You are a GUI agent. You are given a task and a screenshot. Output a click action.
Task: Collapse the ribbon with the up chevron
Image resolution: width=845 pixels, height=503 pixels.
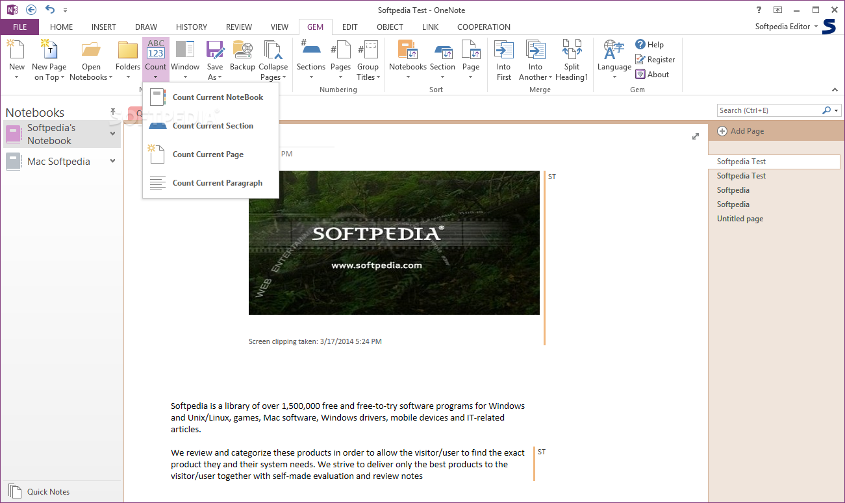835,90
